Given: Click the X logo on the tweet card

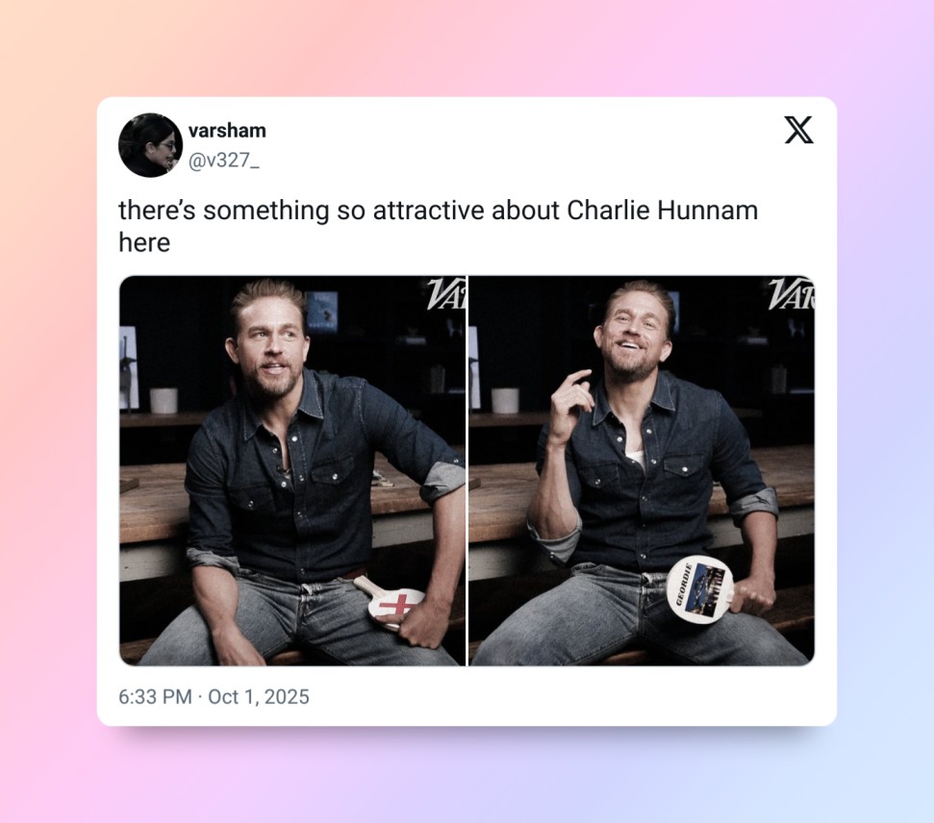Looking at the screenshot, I should [x=798, y=130].
